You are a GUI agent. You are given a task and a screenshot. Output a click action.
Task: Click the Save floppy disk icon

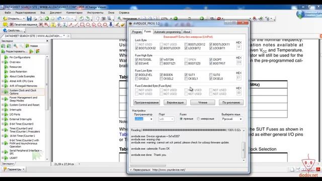coord(29,19)
